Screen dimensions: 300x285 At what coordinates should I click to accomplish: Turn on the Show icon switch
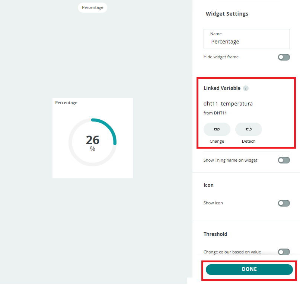coord(284,203)
